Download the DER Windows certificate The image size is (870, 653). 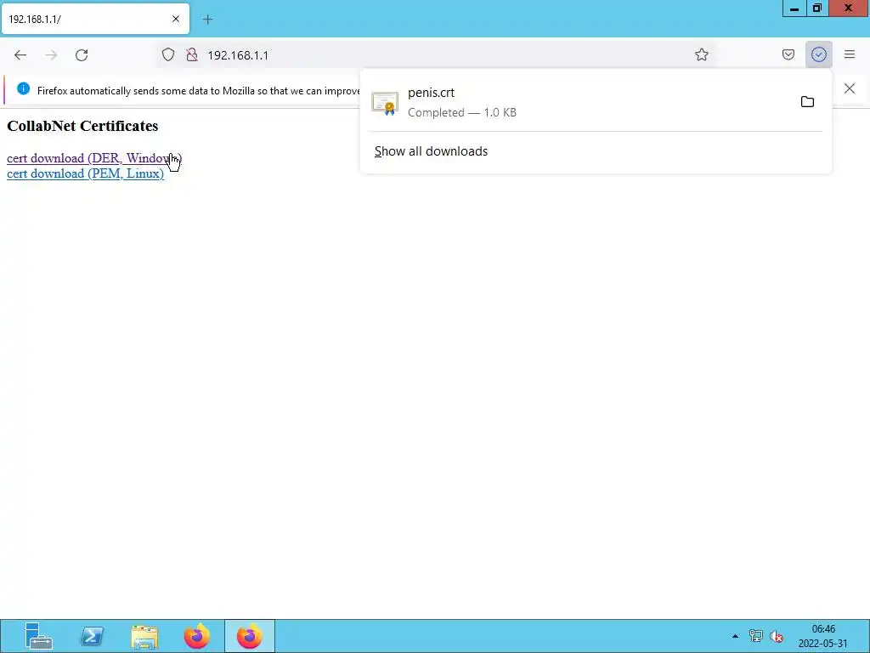pos(94,158)
